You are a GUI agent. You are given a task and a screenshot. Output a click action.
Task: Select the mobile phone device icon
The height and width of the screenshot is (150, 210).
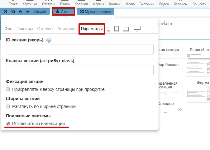(x=109, y=29)
